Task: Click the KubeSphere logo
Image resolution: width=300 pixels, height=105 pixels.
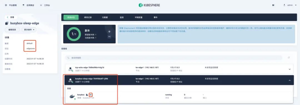Action: pos(149,5)
